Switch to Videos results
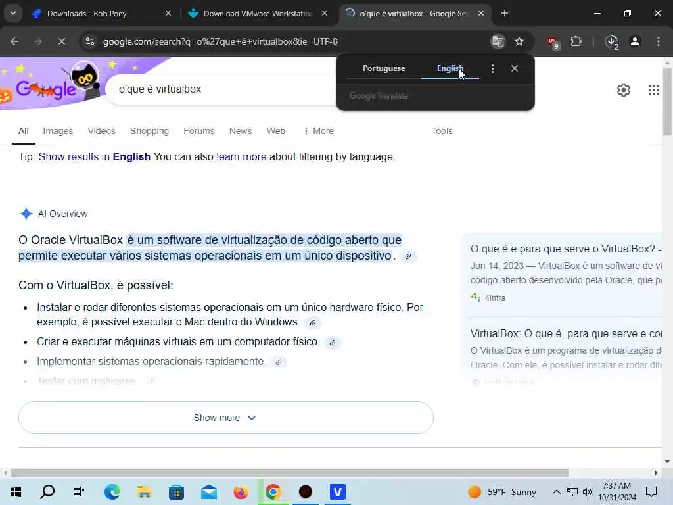673x505 pixels. pyautogui.click(x=102, y=131)
